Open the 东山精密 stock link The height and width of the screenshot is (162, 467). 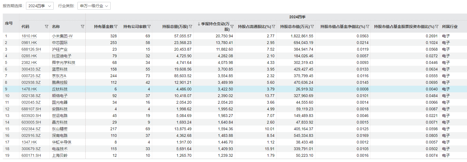60,129
